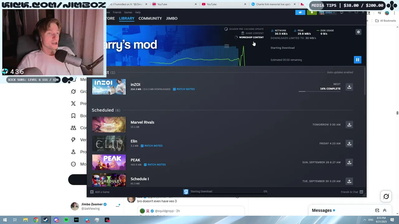Image resolution: width=399 pixels, height=224 pixels.
Task: Download the Schedule I update now
Action: (x=349, y=181)
